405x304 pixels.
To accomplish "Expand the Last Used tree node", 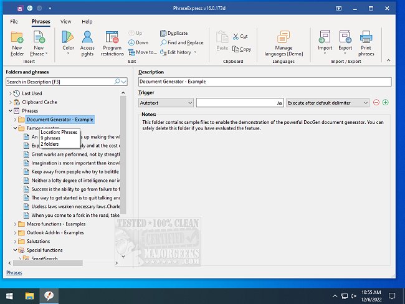I will 10,93.
